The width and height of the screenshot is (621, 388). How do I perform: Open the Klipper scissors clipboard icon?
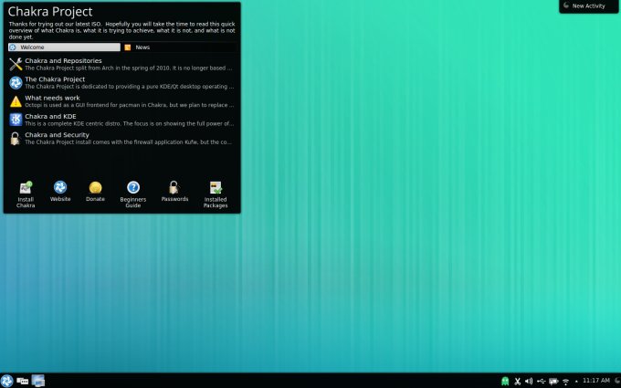517,382
